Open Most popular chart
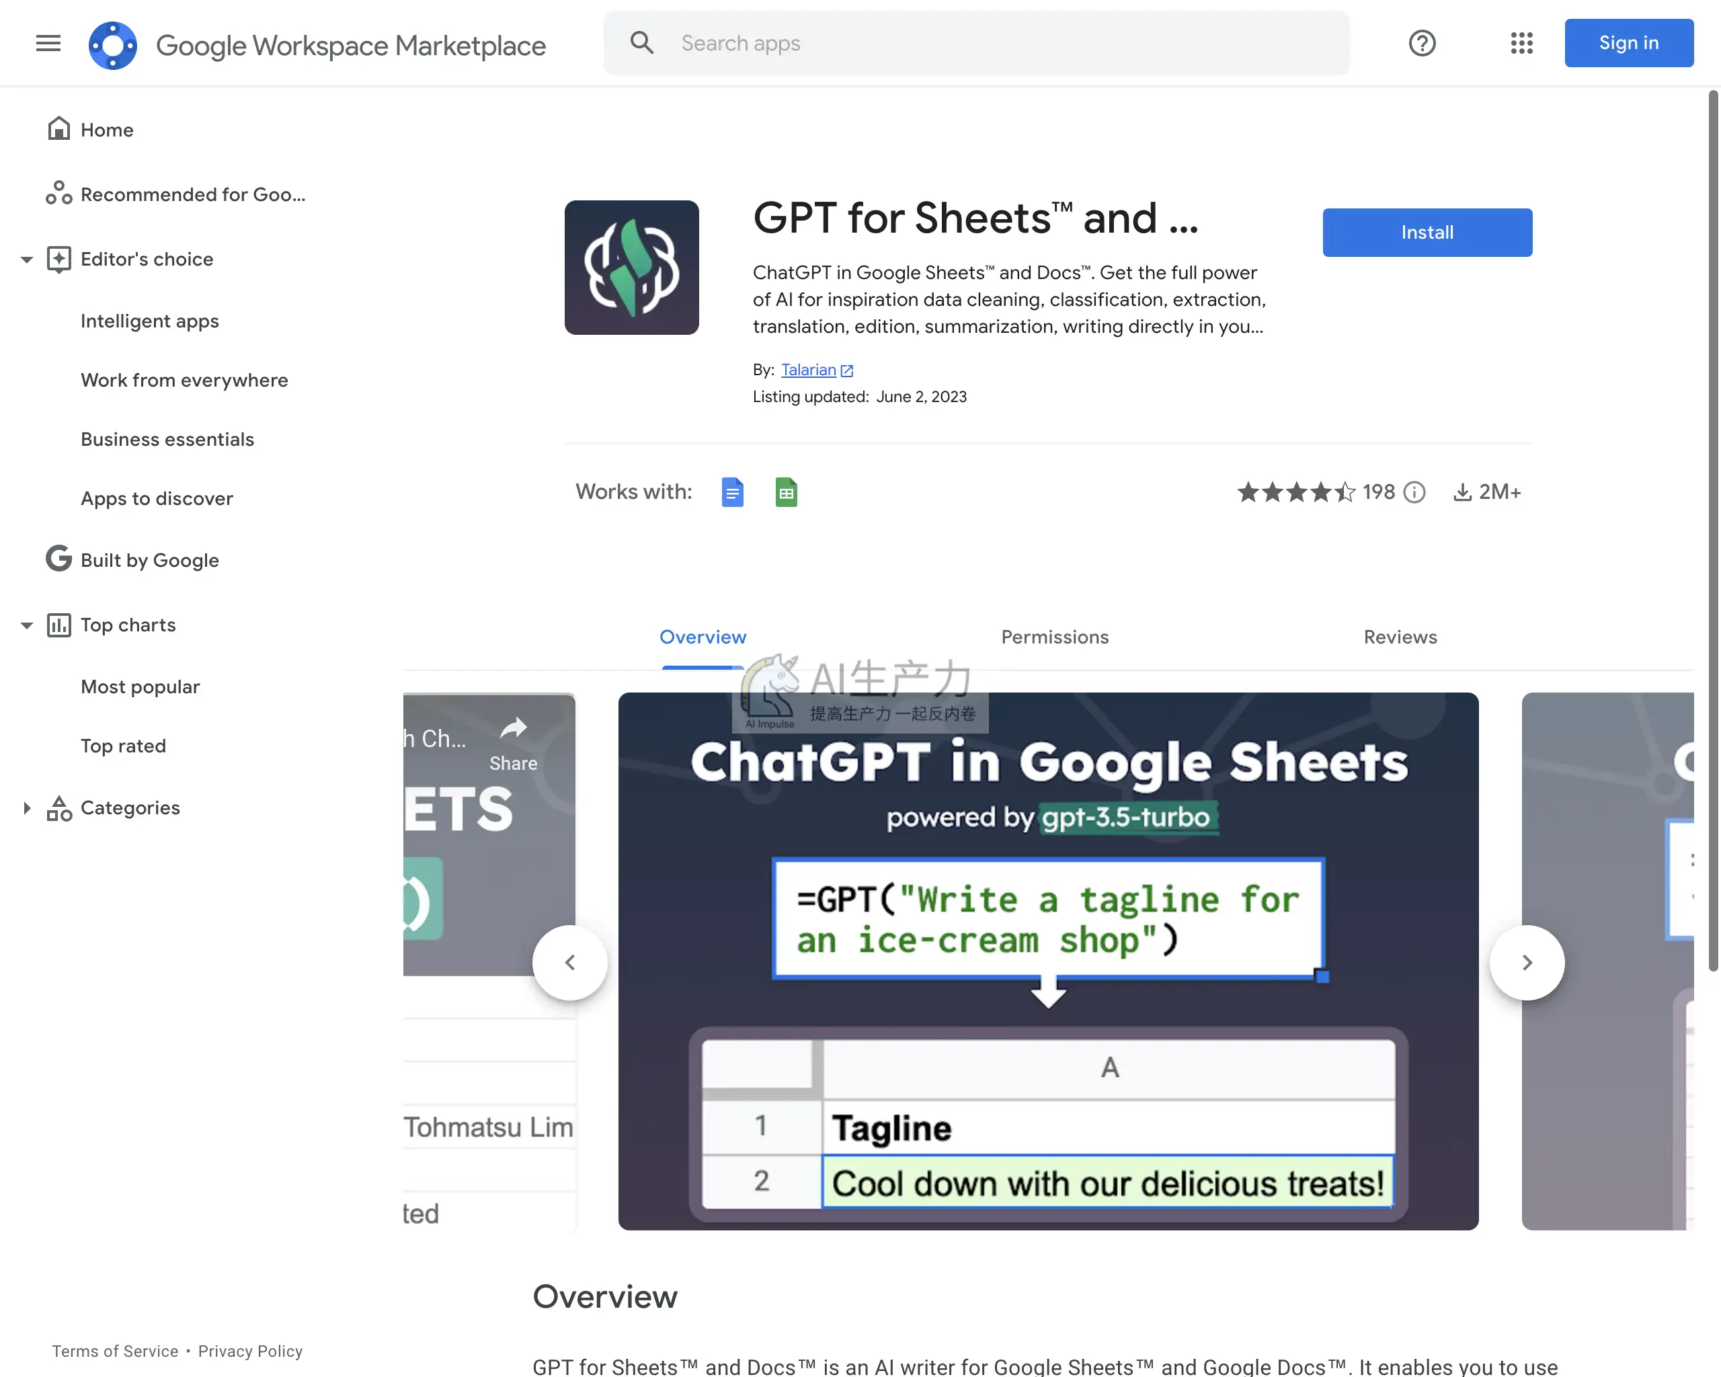Screen dimensions: 1721x1377 click(140, 686)
